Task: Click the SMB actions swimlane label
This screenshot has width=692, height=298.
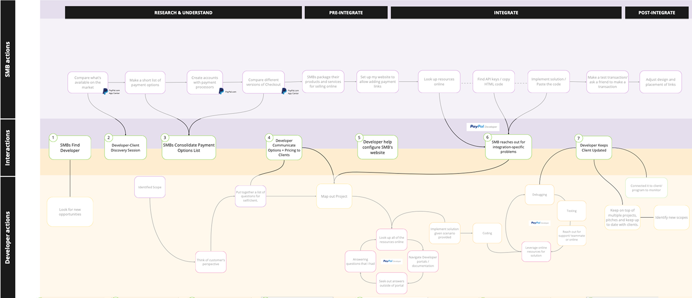Action: (8, 59)
